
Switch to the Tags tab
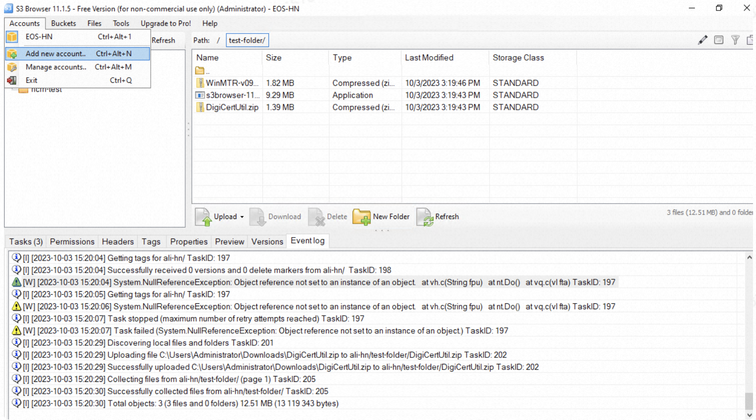[151, 242]
